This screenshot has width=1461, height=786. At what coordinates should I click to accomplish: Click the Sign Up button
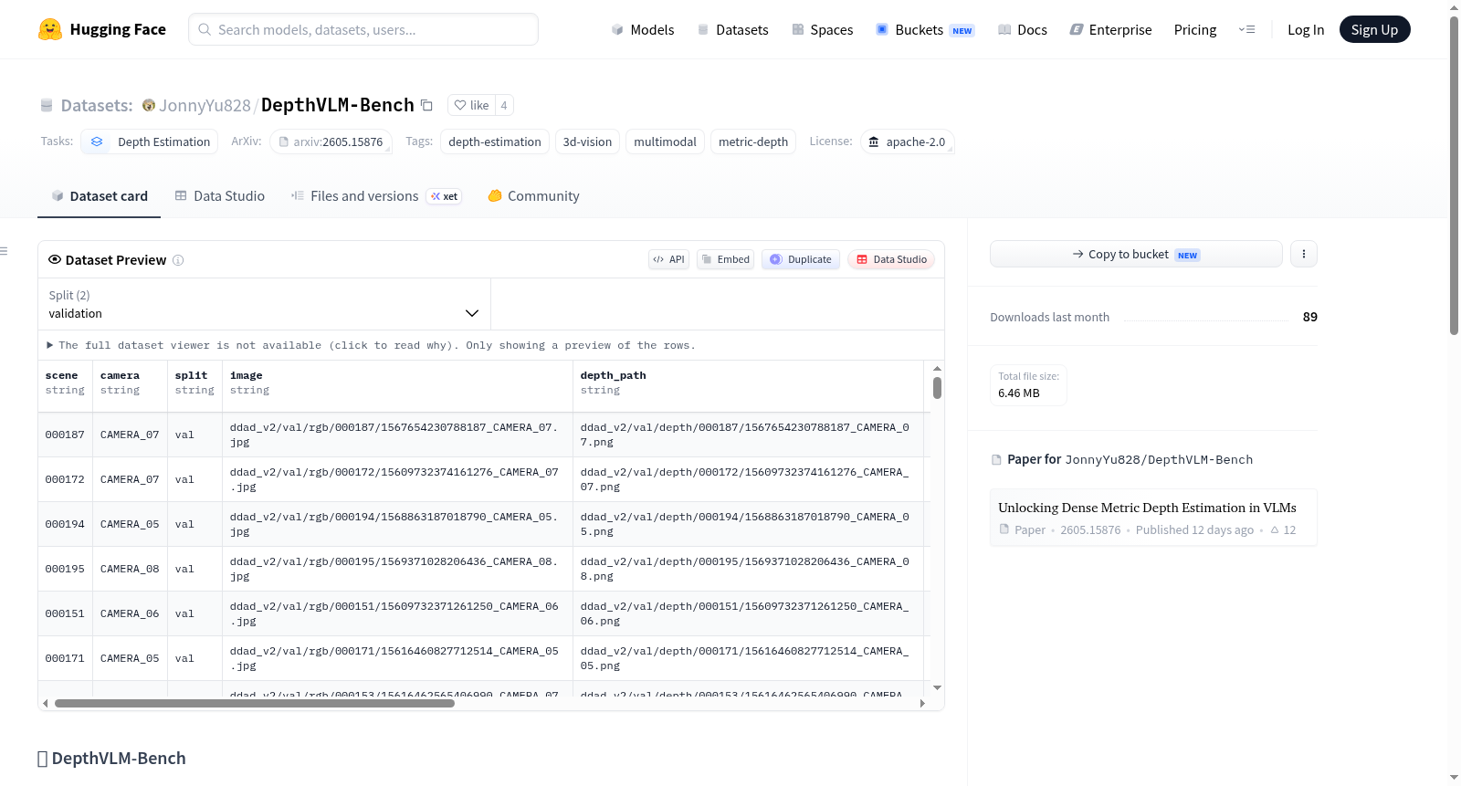tap(1374, 29)
